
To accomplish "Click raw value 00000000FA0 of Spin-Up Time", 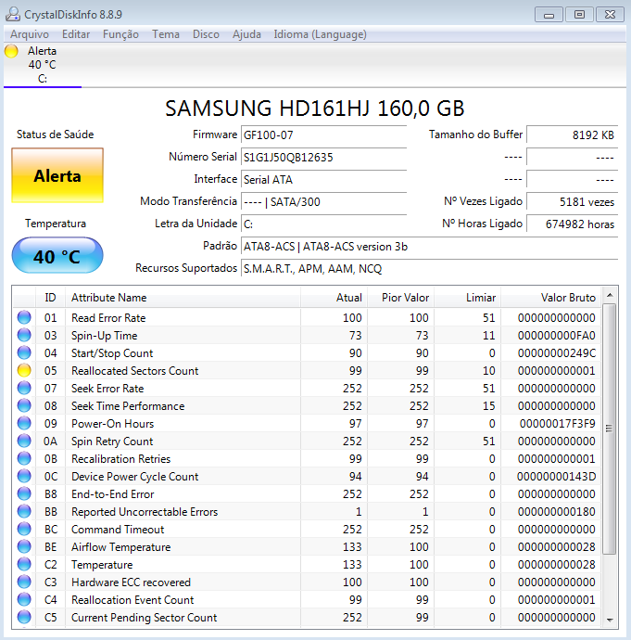I will [x=556, y=336].
